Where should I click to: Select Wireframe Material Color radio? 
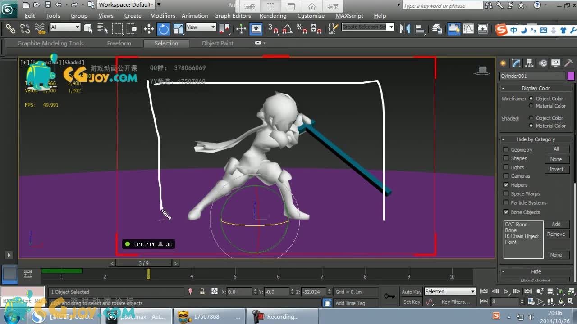click(x=531, y=106)
